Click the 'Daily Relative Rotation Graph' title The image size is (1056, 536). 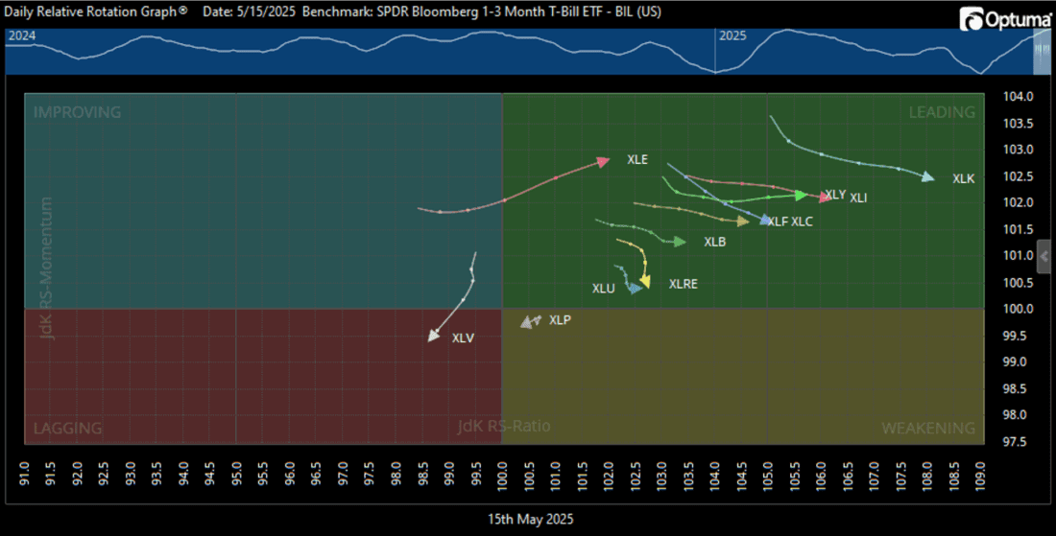96,12
